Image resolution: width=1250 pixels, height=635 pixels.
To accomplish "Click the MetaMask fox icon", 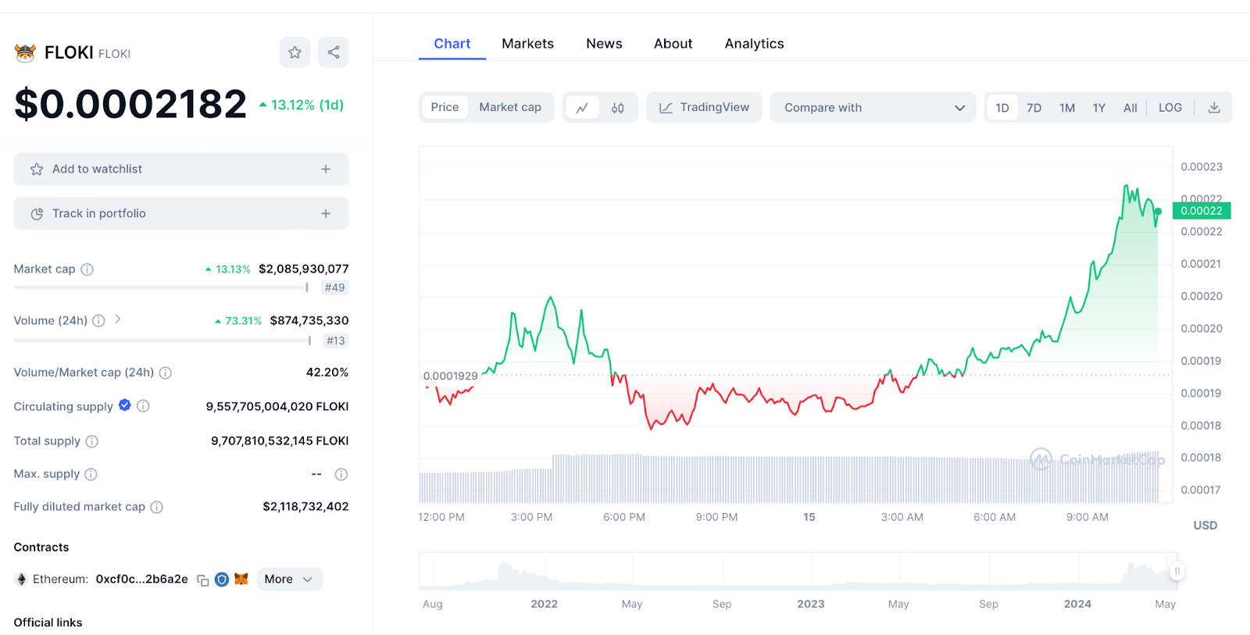I will point(241,579).
